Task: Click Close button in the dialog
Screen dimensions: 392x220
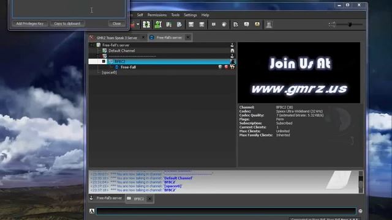Action: click(117, 23)
